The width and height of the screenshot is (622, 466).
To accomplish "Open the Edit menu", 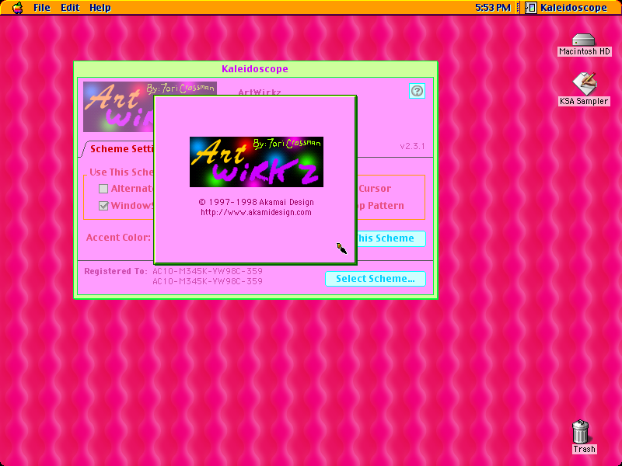I will (x=70, y=8).
